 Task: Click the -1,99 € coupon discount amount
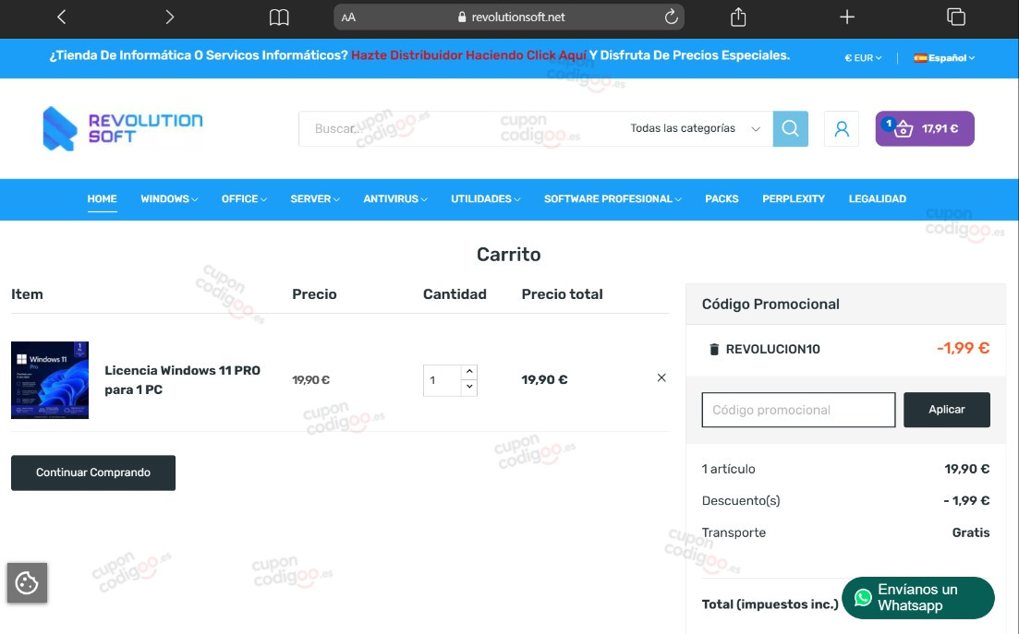click(964, 349)
